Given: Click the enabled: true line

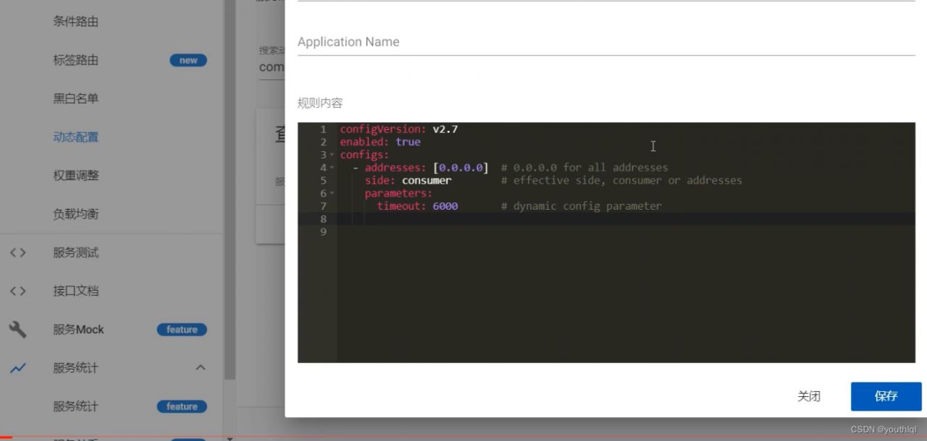Looking at the screenshot, I should click(x=380, y=142).
